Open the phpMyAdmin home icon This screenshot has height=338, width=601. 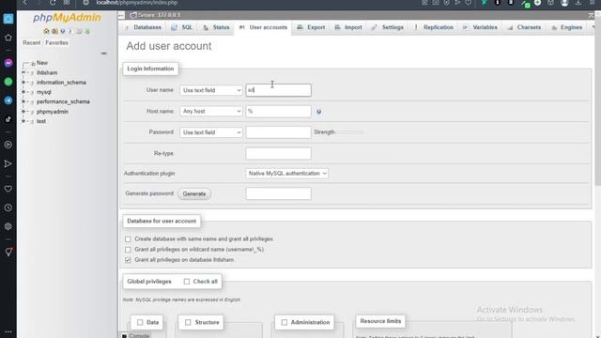coord(46,31)
